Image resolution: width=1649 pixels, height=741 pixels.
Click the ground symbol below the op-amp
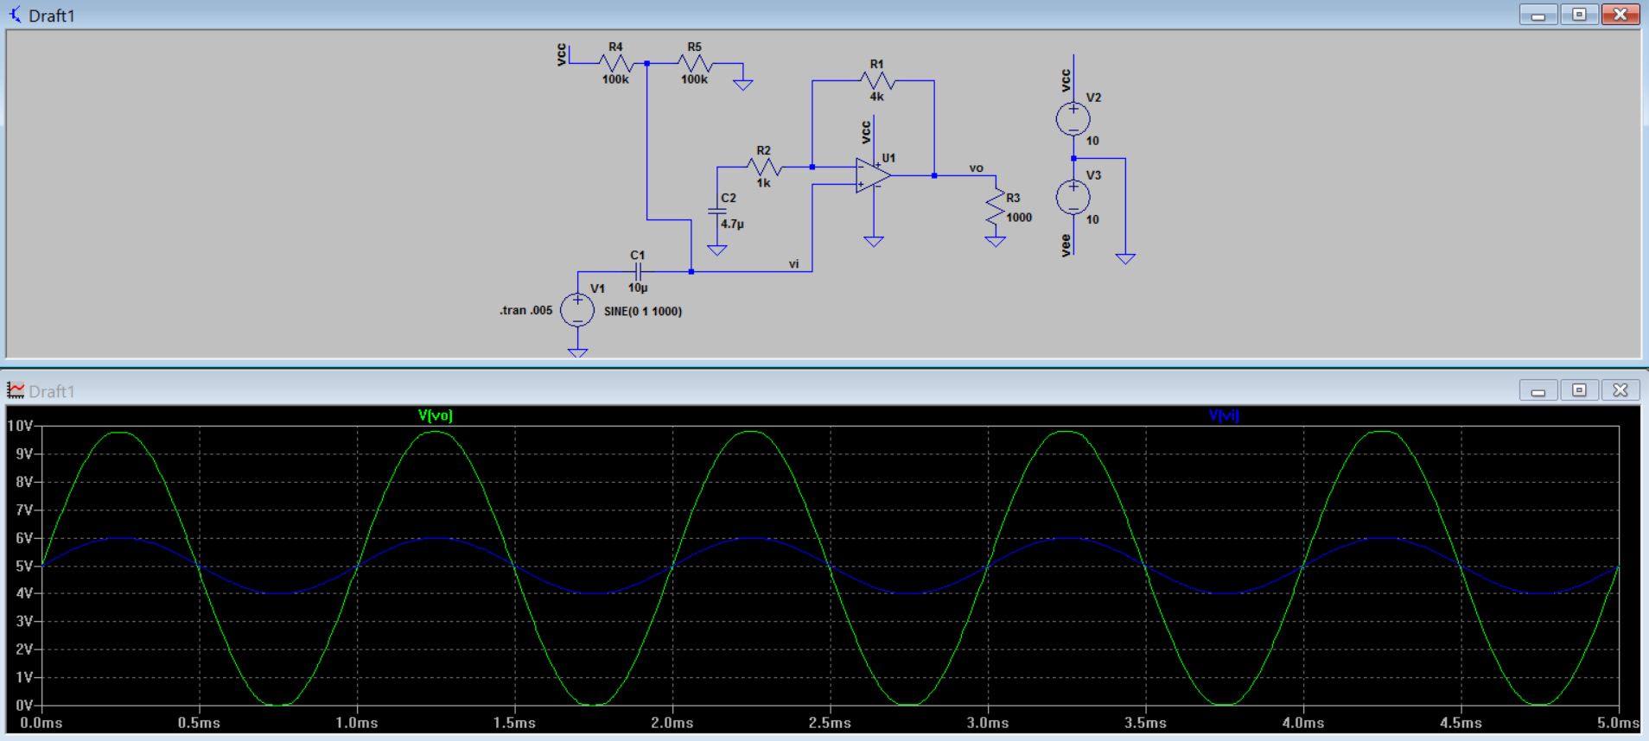[874, 242]
